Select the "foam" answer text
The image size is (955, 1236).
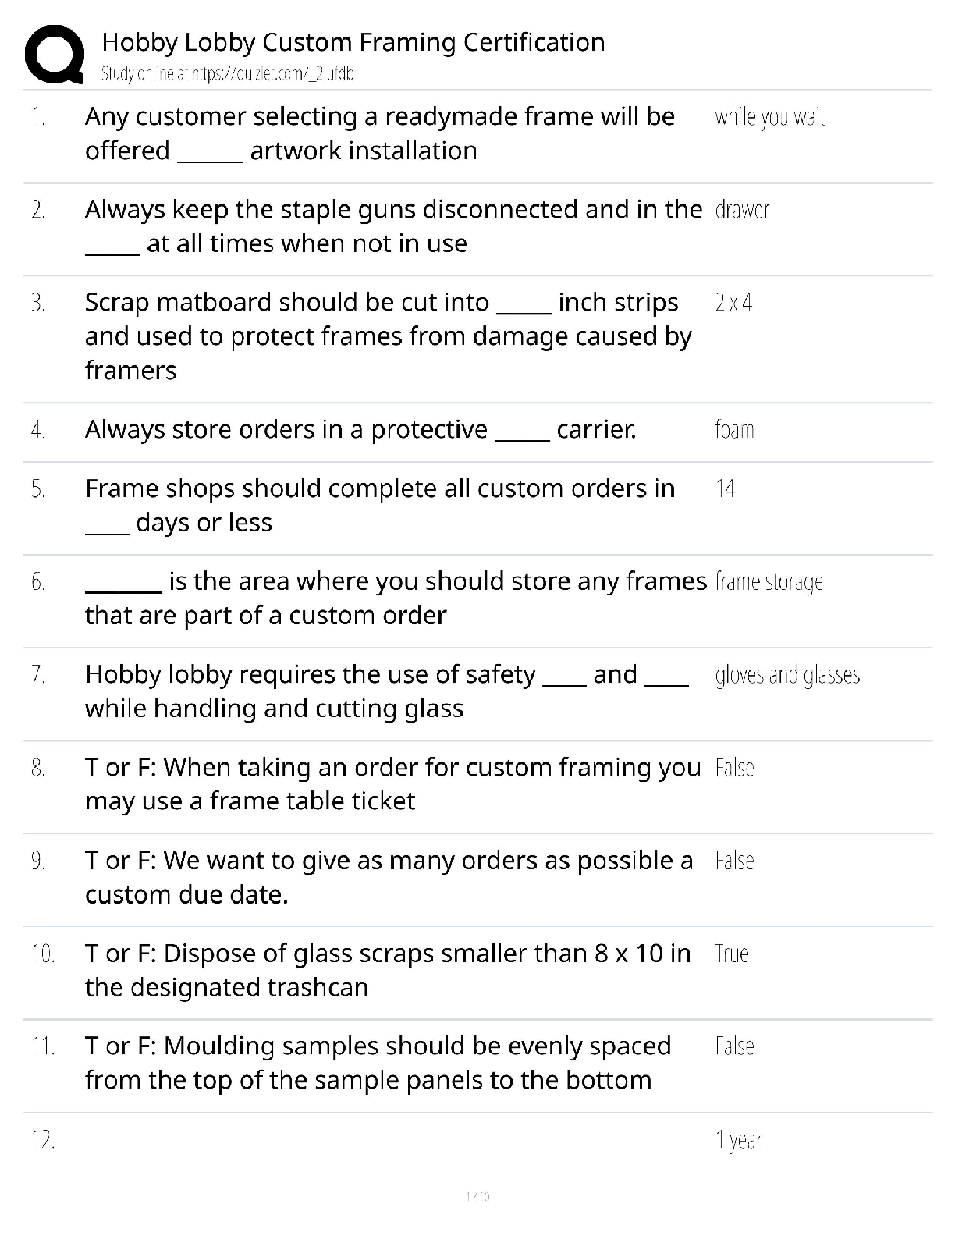(x=734, y=430)
